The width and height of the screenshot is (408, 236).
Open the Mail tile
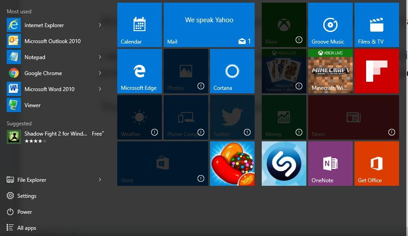[x=209, y=25]
